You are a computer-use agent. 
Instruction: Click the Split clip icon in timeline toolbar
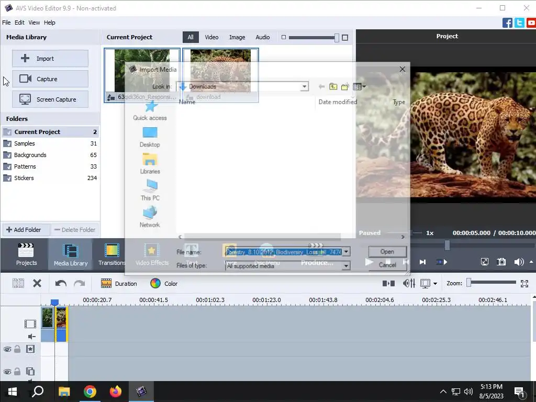[x=18, y=283]
